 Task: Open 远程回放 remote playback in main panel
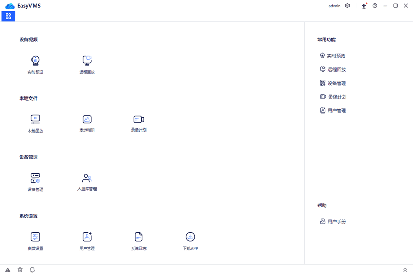click(87, 60)
